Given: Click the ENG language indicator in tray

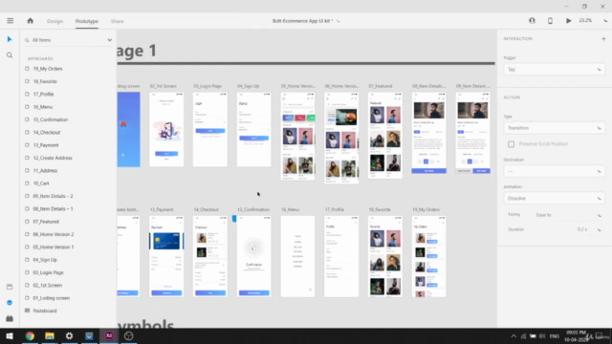Looking at the screenshot, I should (x=555, y=336).
